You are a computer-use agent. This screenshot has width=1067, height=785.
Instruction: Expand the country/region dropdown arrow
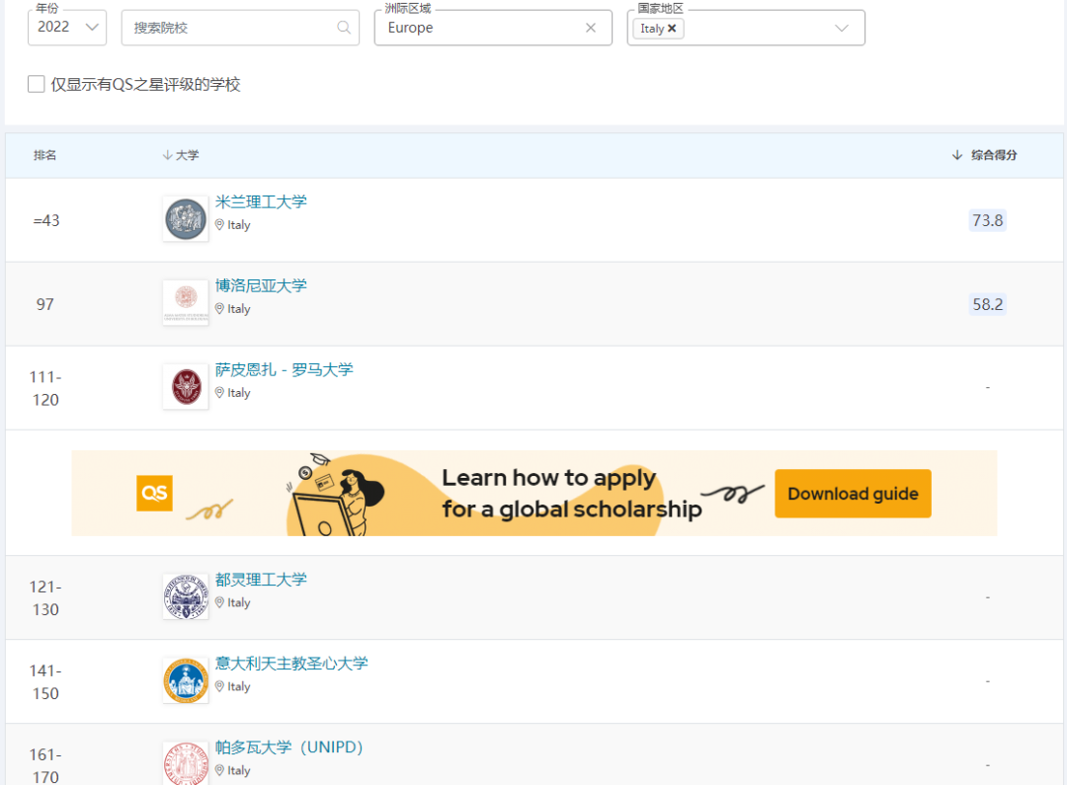(842, 28)
